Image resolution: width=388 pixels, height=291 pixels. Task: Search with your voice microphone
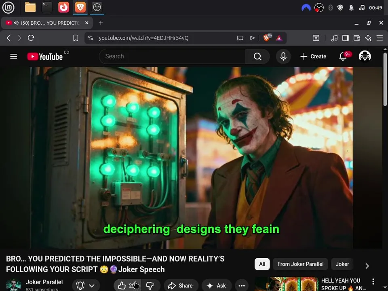point(283,57)
